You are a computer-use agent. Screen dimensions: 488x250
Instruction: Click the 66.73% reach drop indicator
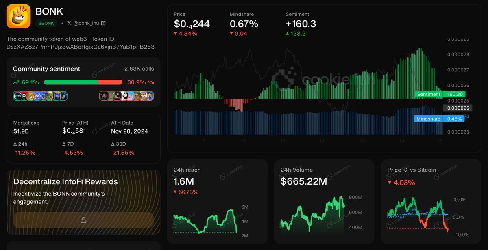(186, 192)
